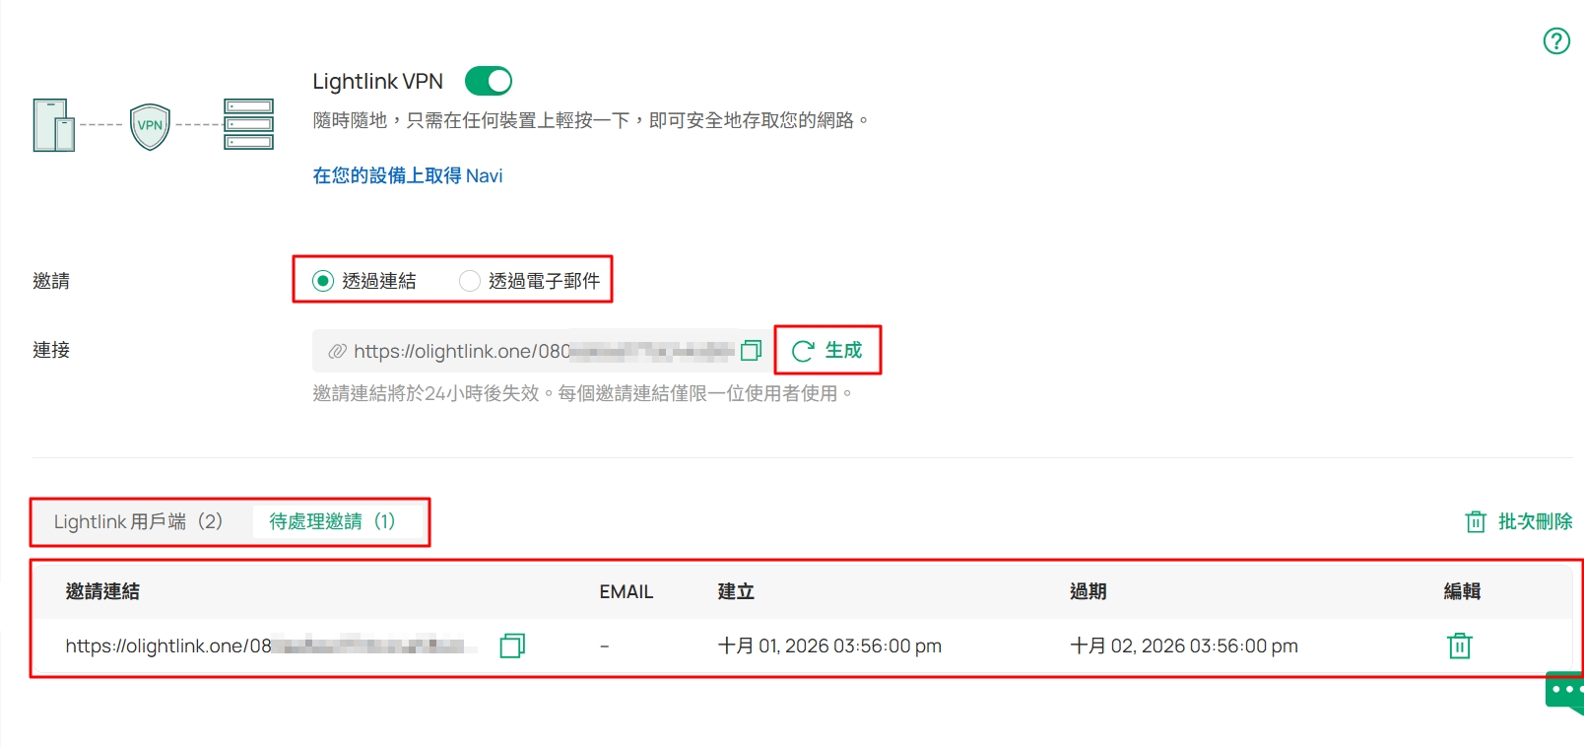Turn off the Lightlink VPN toggle

(x=489, y=81)
